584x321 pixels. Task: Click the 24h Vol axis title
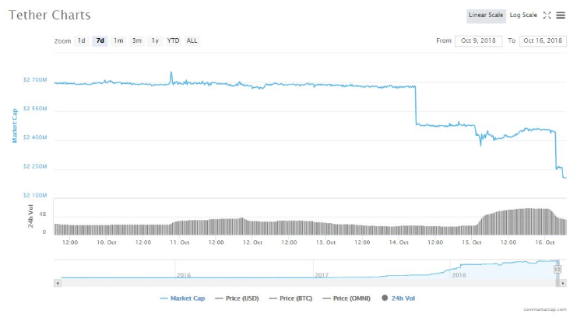[x=30, y=216]
